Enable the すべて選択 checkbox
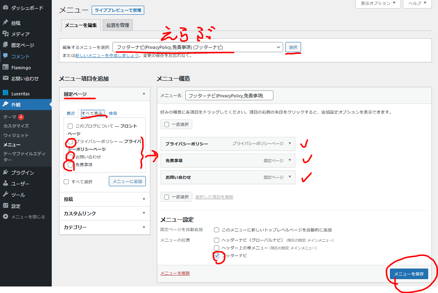 66,182
